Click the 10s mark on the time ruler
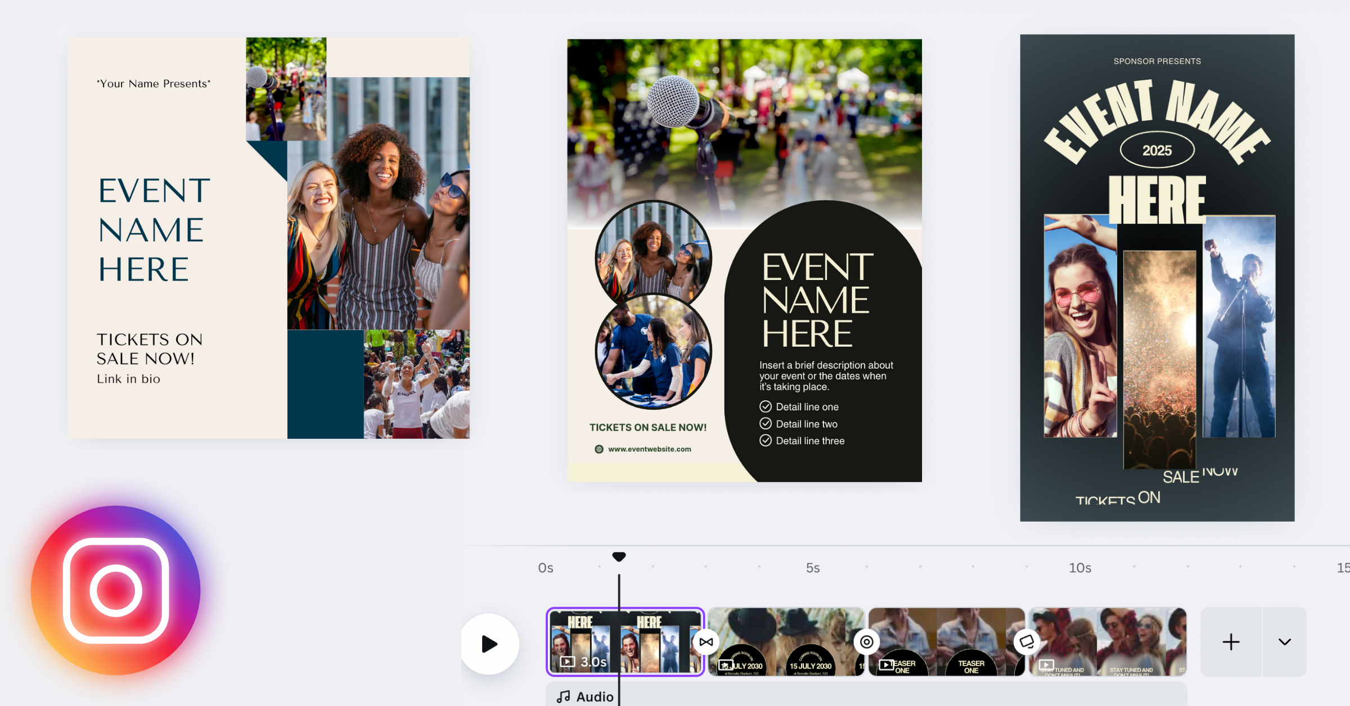The image size is (1350, 706). point(1079,568)
